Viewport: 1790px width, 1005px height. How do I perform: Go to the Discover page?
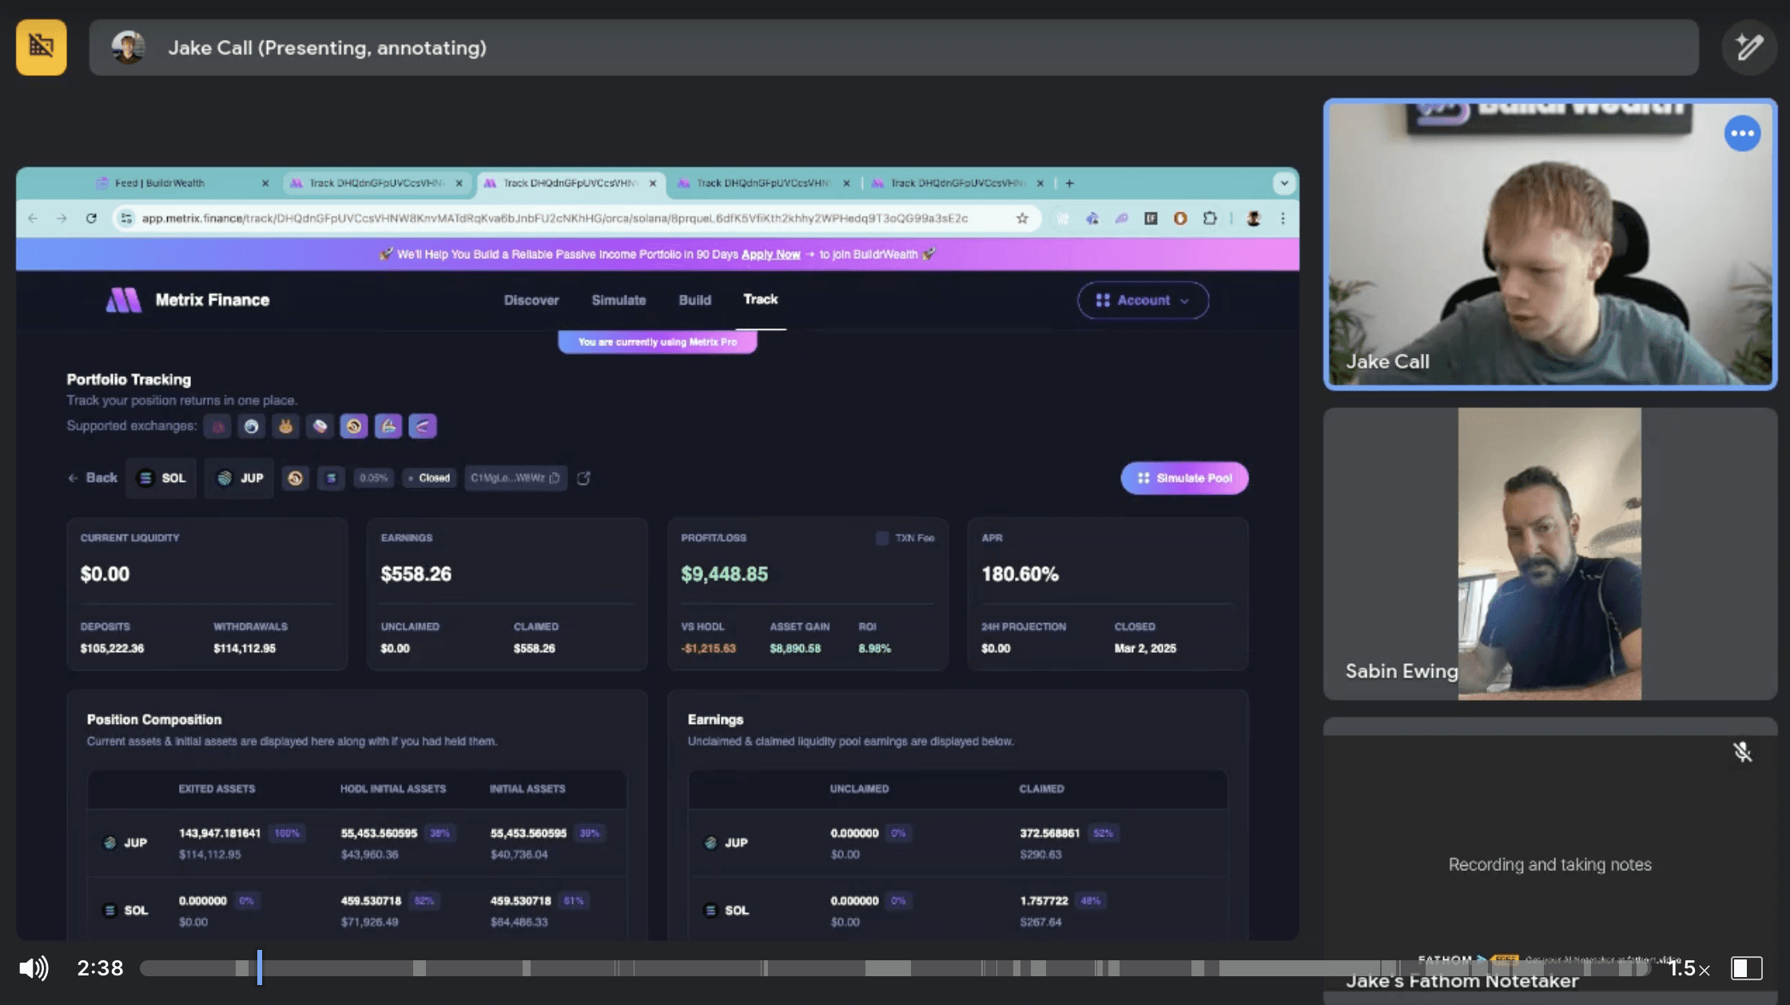pos(531,300)
